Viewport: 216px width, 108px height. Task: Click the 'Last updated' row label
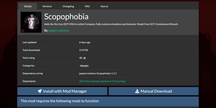pyautogui.click(x=29, y=42)
